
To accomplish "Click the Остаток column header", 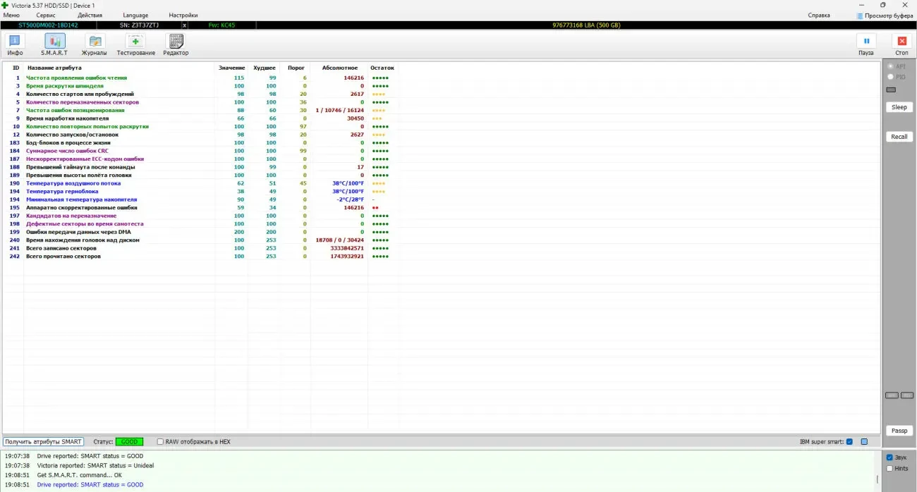I will [382, 68].
